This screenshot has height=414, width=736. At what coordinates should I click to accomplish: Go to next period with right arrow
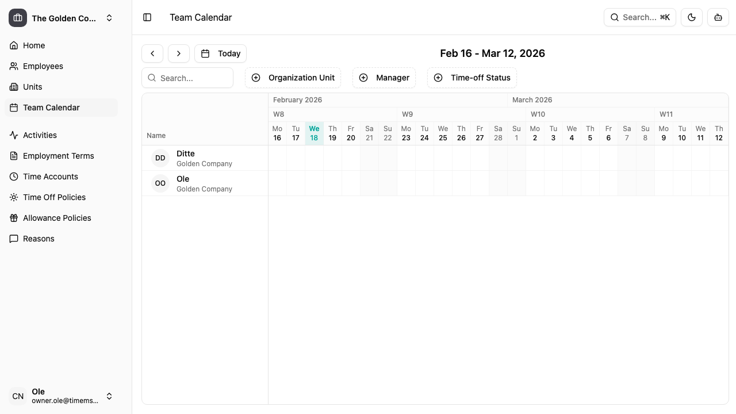pos(179,53)
